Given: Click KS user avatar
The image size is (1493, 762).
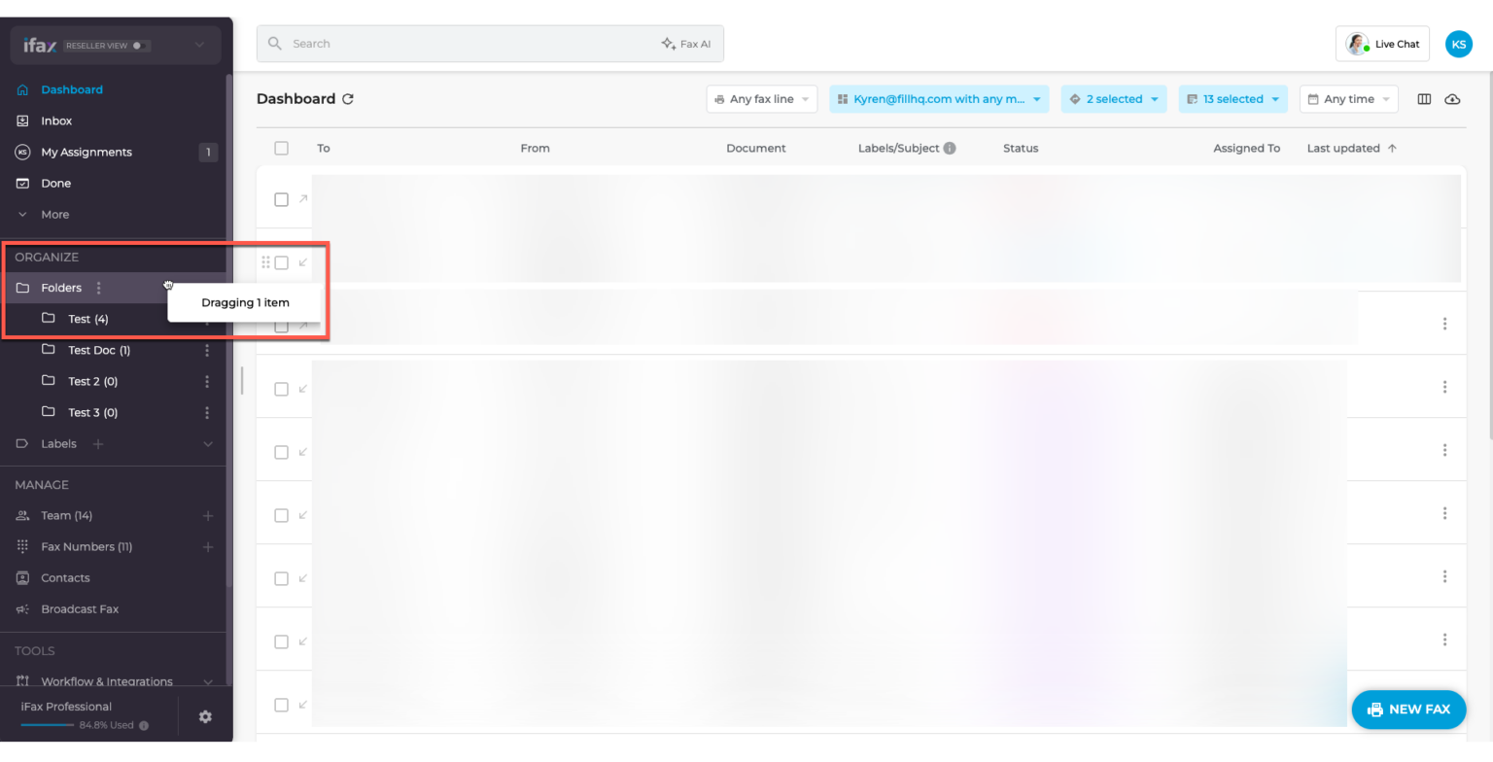Looking at the screenshot, I should pyautogui.click(x=1458, y=44).
